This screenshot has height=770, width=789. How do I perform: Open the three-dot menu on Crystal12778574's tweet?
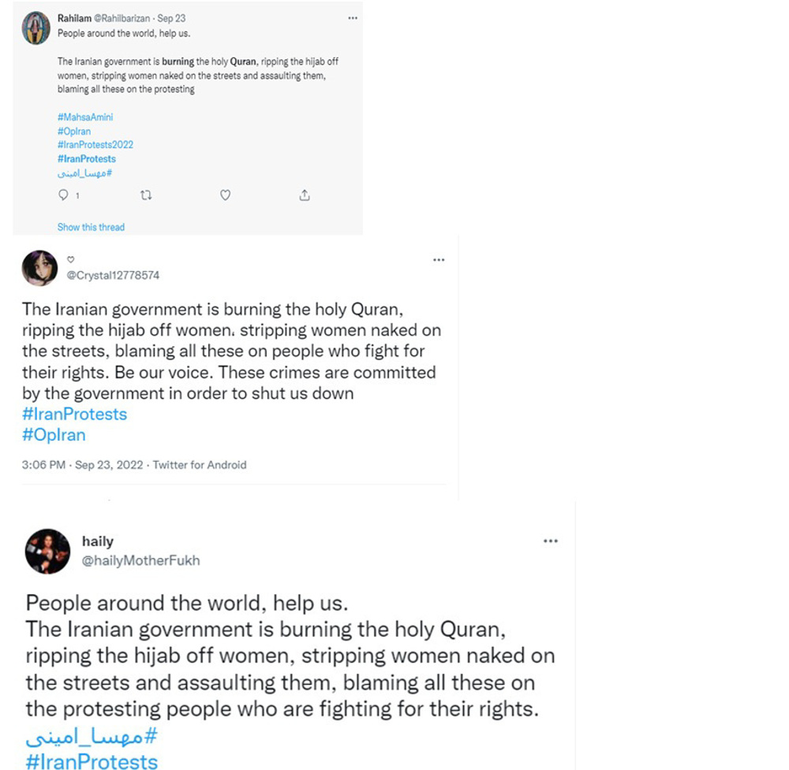[x=439, y=260]
